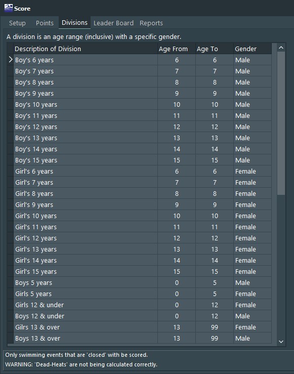294x374 pixels.
Task: Open the Leader Board tab
Action: pos(113,23)
